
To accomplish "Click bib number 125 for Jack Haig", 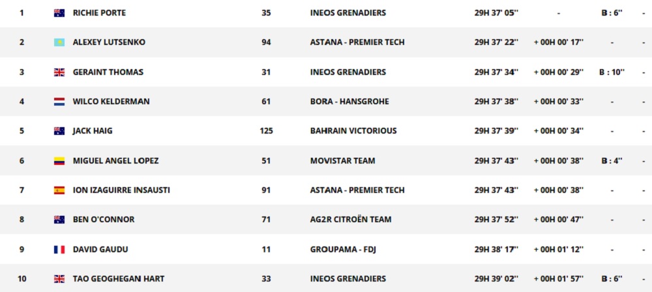I will 266,131.
